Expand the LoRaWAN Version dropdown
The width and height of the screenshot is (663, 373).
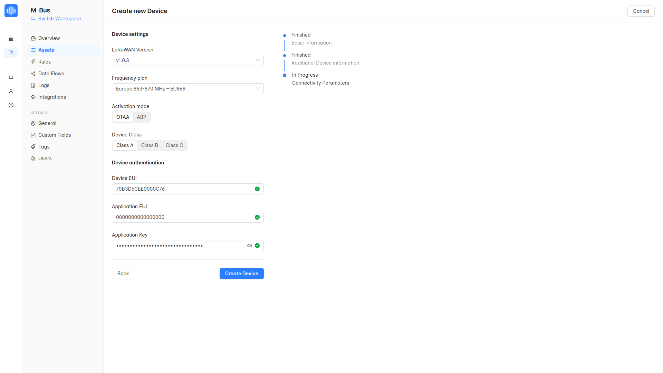tap(188, 60)
